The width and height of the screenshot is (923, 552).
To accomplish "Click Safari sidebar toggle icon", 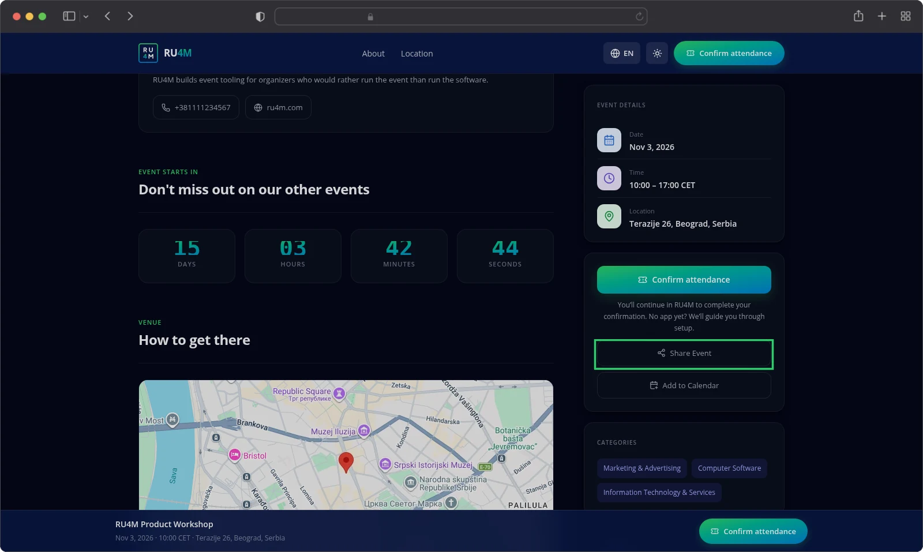I will click(69, 16).
